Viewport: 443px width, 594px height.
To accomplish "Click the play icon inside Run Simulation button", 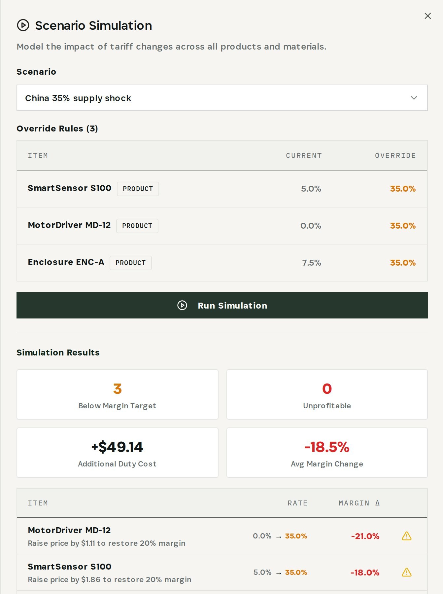I will pyautogui.click(x=182, y=305).
